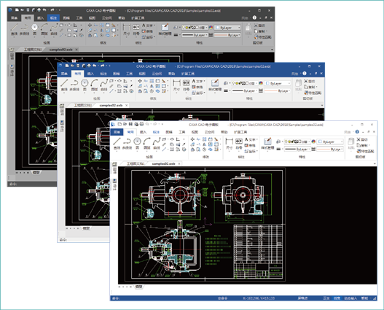Click the 模型 sheet tab in dark window

36,173
